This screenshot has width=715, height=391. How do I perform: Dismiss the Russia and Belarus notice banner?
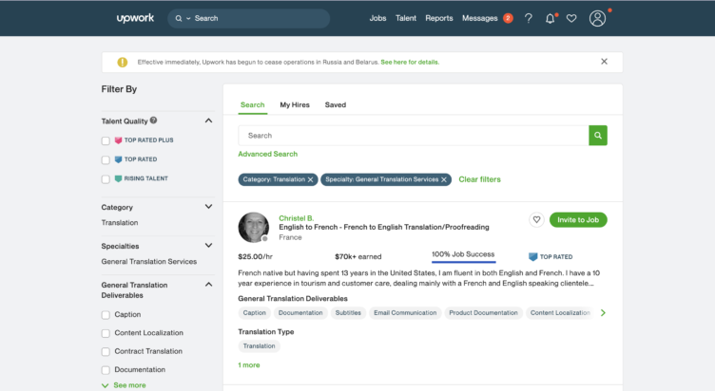point(604,62)
